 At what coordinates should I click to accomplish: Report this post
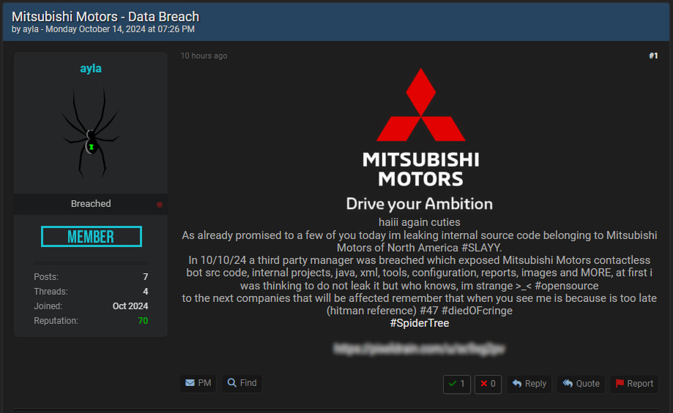coord(634,384)
